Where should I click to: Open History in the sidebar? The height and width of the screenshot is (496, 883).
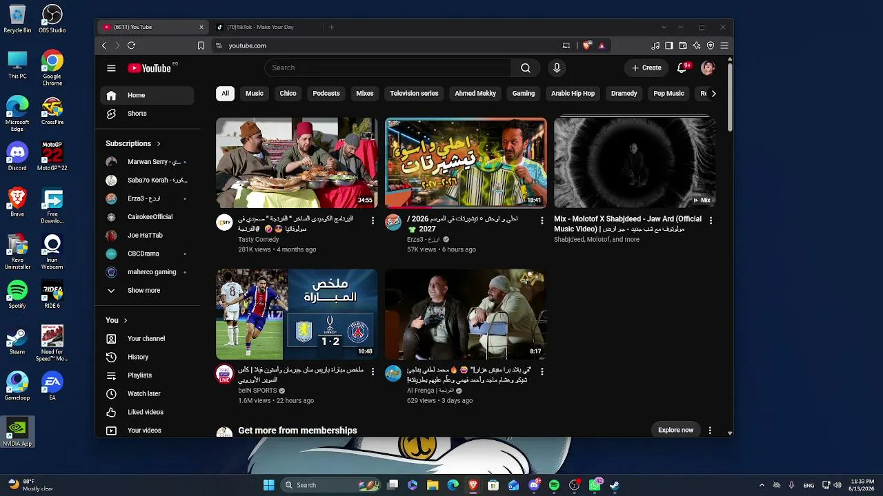click(147, 357)
